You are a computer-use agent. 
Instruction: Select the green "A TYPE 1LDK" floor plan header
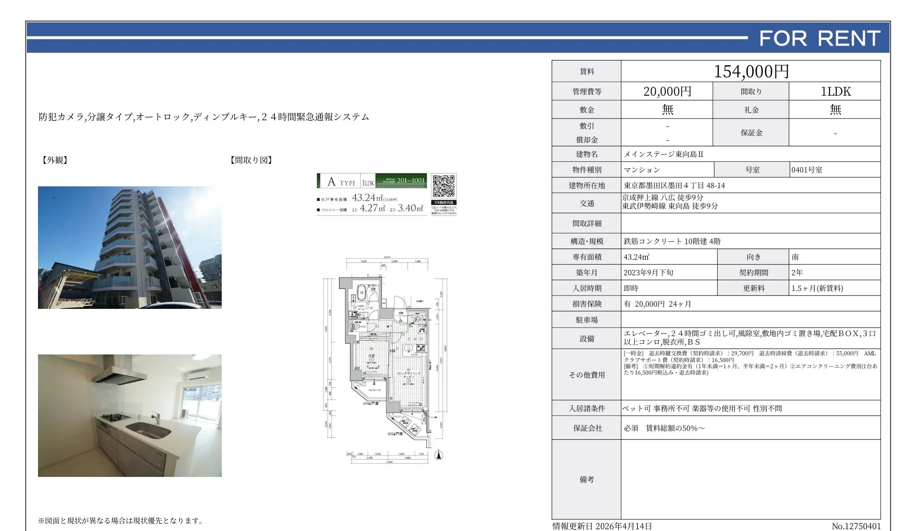pos(341,182)
